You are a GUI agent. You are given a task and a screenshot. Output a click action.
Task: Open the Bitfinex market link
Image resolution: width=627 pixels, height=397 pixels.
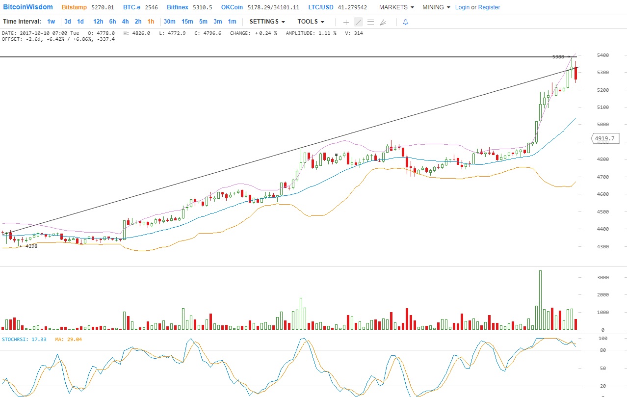[176, 7]
